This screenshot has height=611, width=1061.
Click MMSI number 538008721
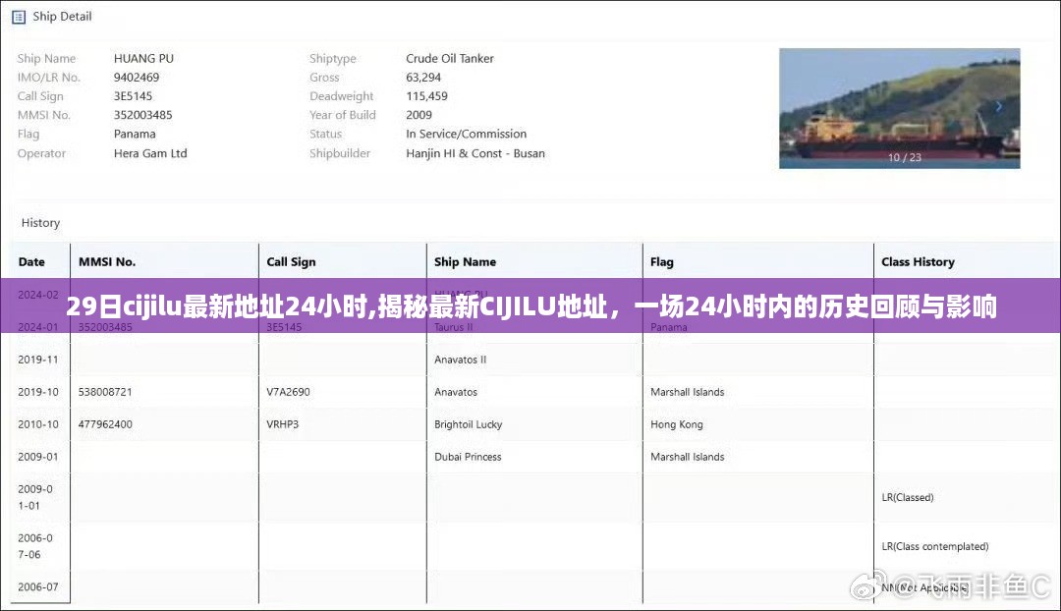pos(105,392)
